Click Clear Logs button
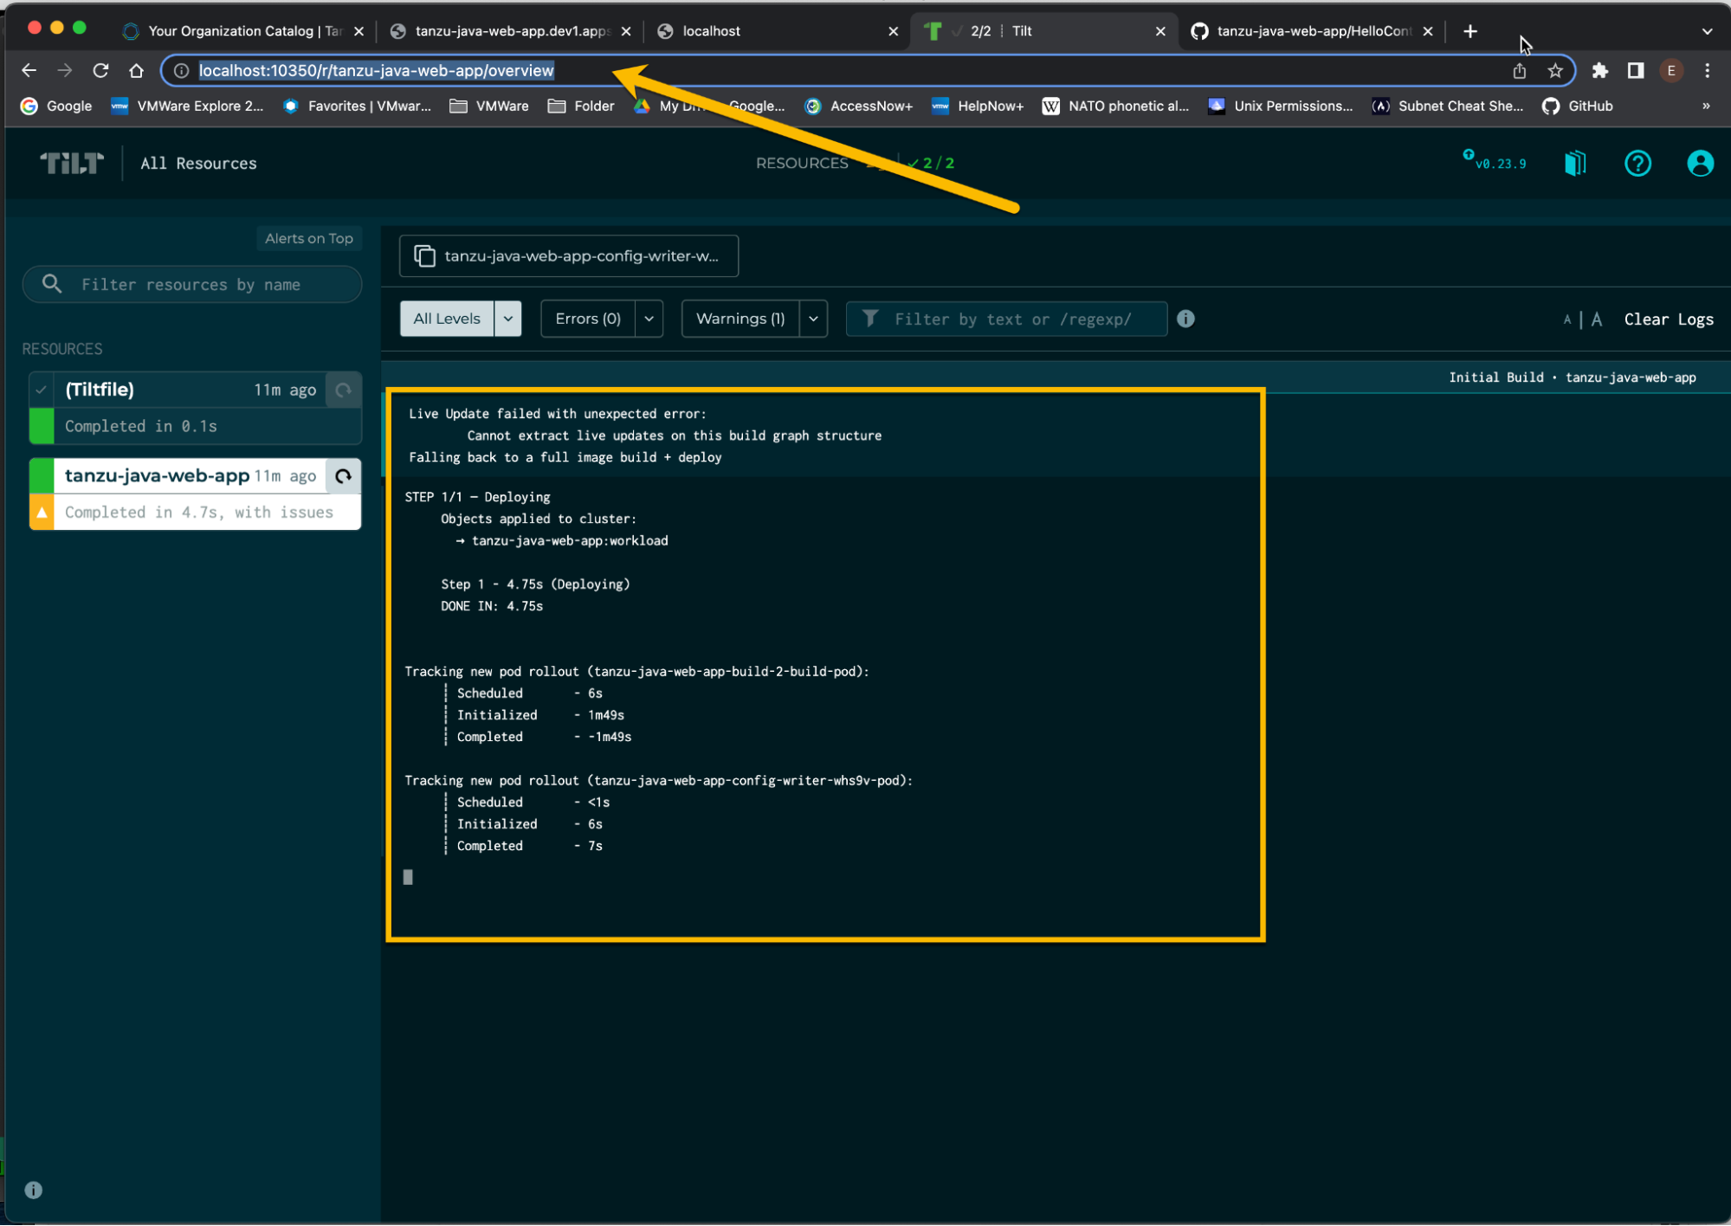The height and width of the screenshot is (1226, 1731). tap(1668, 319)
